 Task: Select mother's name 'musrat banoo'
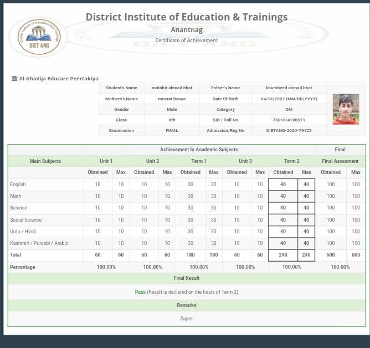(x=172, y=99)
